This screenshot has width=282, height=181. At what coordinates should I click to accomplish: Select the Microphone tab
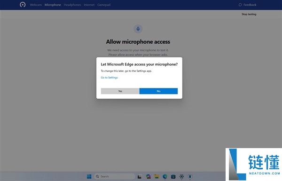point(53,5)
